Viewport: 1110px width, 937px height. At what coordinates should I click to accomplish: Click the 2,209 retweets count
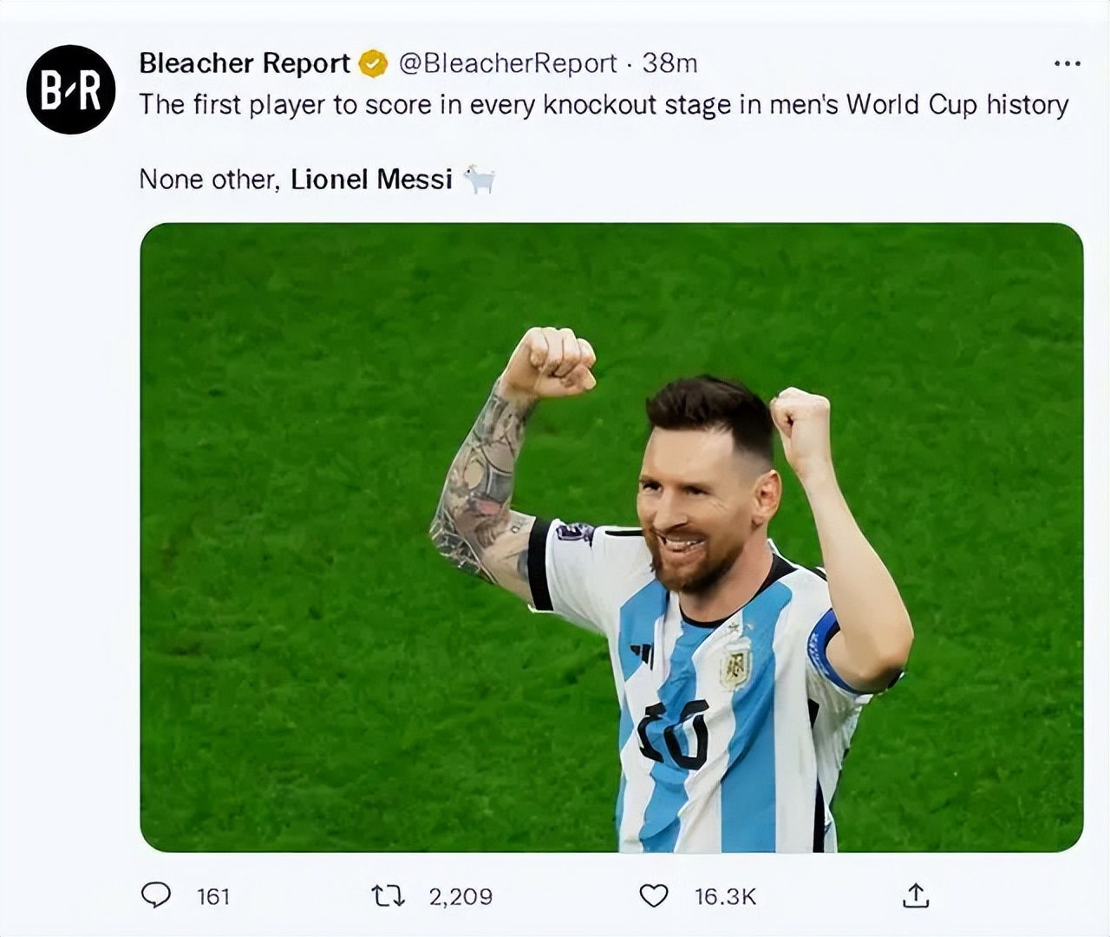[460, 896]
